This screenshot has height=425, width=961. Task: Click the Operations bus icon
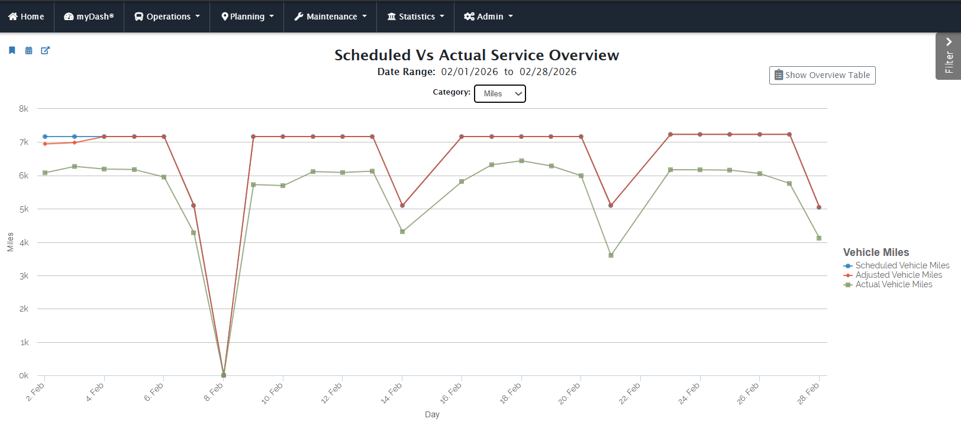[x=139, y=17]
